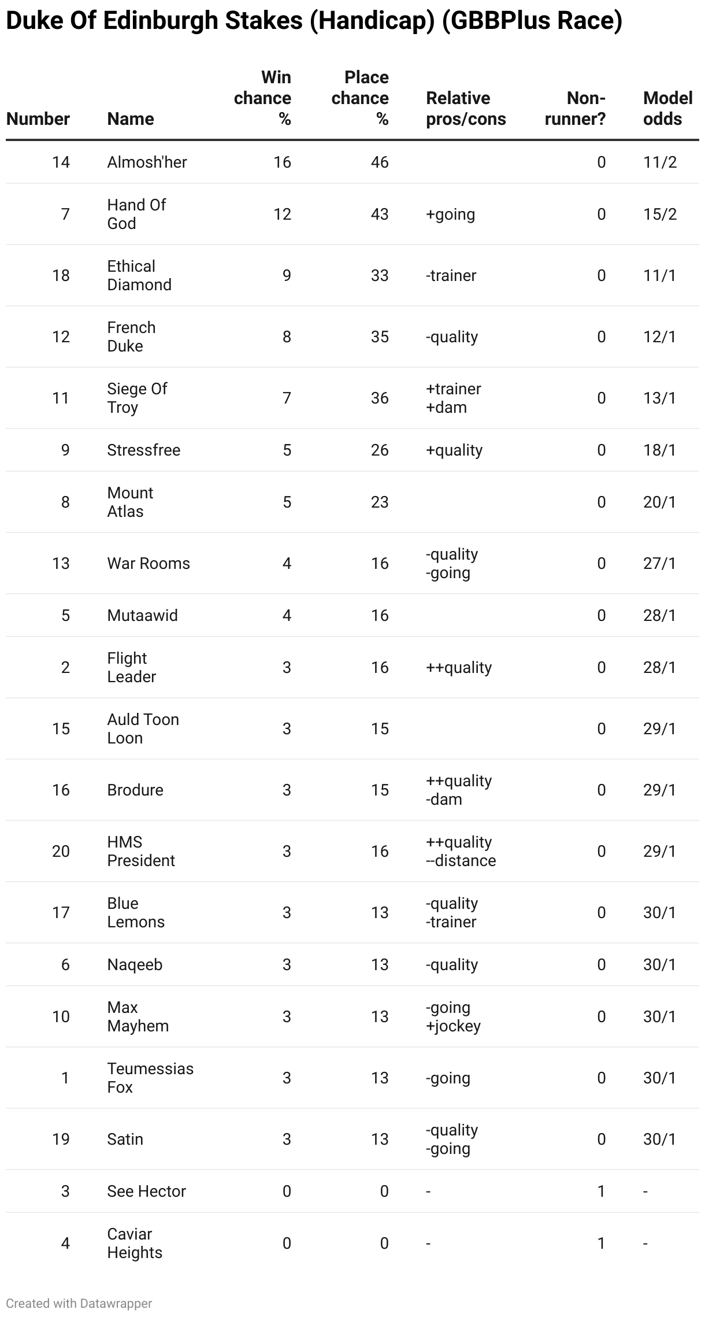Select the Win chance % header
This screenshot has height=1317, width=705.
262,98
